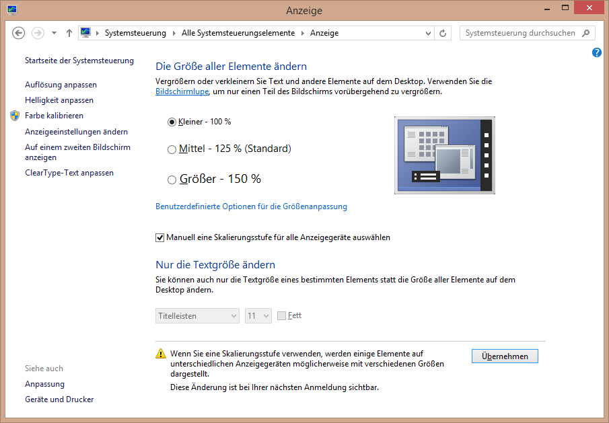Open the Titelleisten element dropdown
Image resolution: width=609 pixels, height=423 pixels.
pos(197,316)
